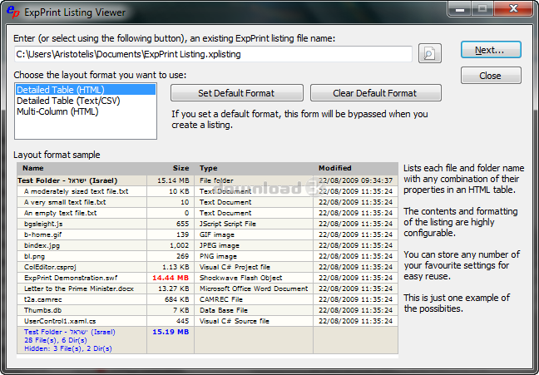The image size is (539, 375).
Task: Click Clear Default Format button
Action: pos(375,93)
